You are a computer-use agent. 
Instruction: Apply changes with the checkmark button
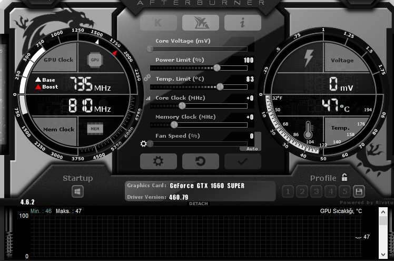(x=242, y=161)
